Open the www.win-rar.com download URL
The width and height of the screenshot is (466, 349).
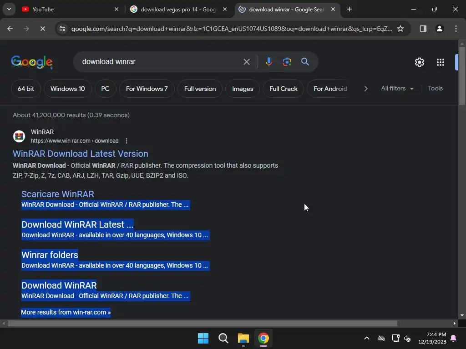(x=75, y=141)
